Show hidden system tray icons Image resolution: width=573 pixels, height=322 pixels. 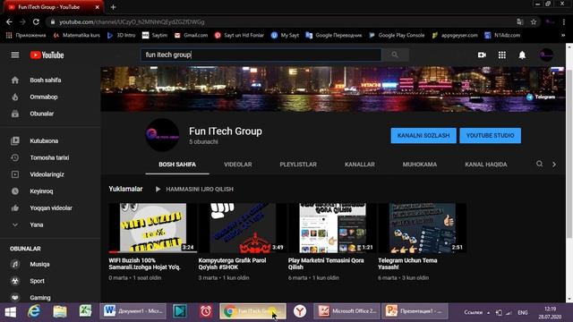click(489, 313)
